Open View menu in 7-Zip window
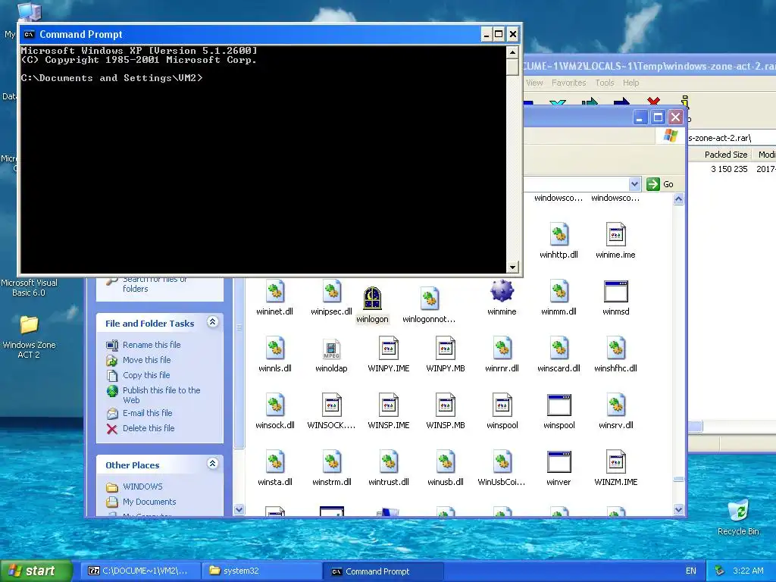Viewport: 776px width, 582px height. tap(534, 83)
